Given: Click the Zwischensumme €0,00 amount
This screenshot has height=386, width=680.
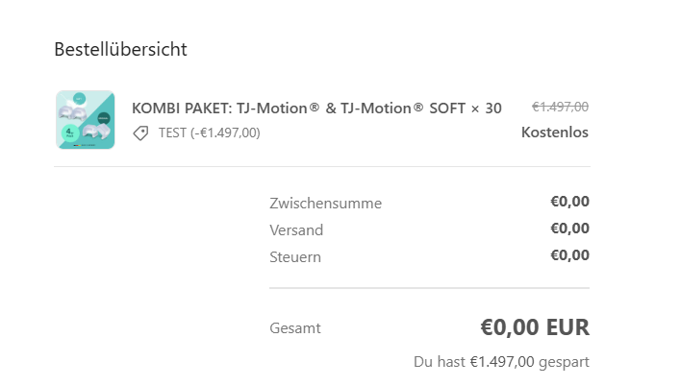Looking at the screenshot, I should pyautogui.click(x=569, y=202).
